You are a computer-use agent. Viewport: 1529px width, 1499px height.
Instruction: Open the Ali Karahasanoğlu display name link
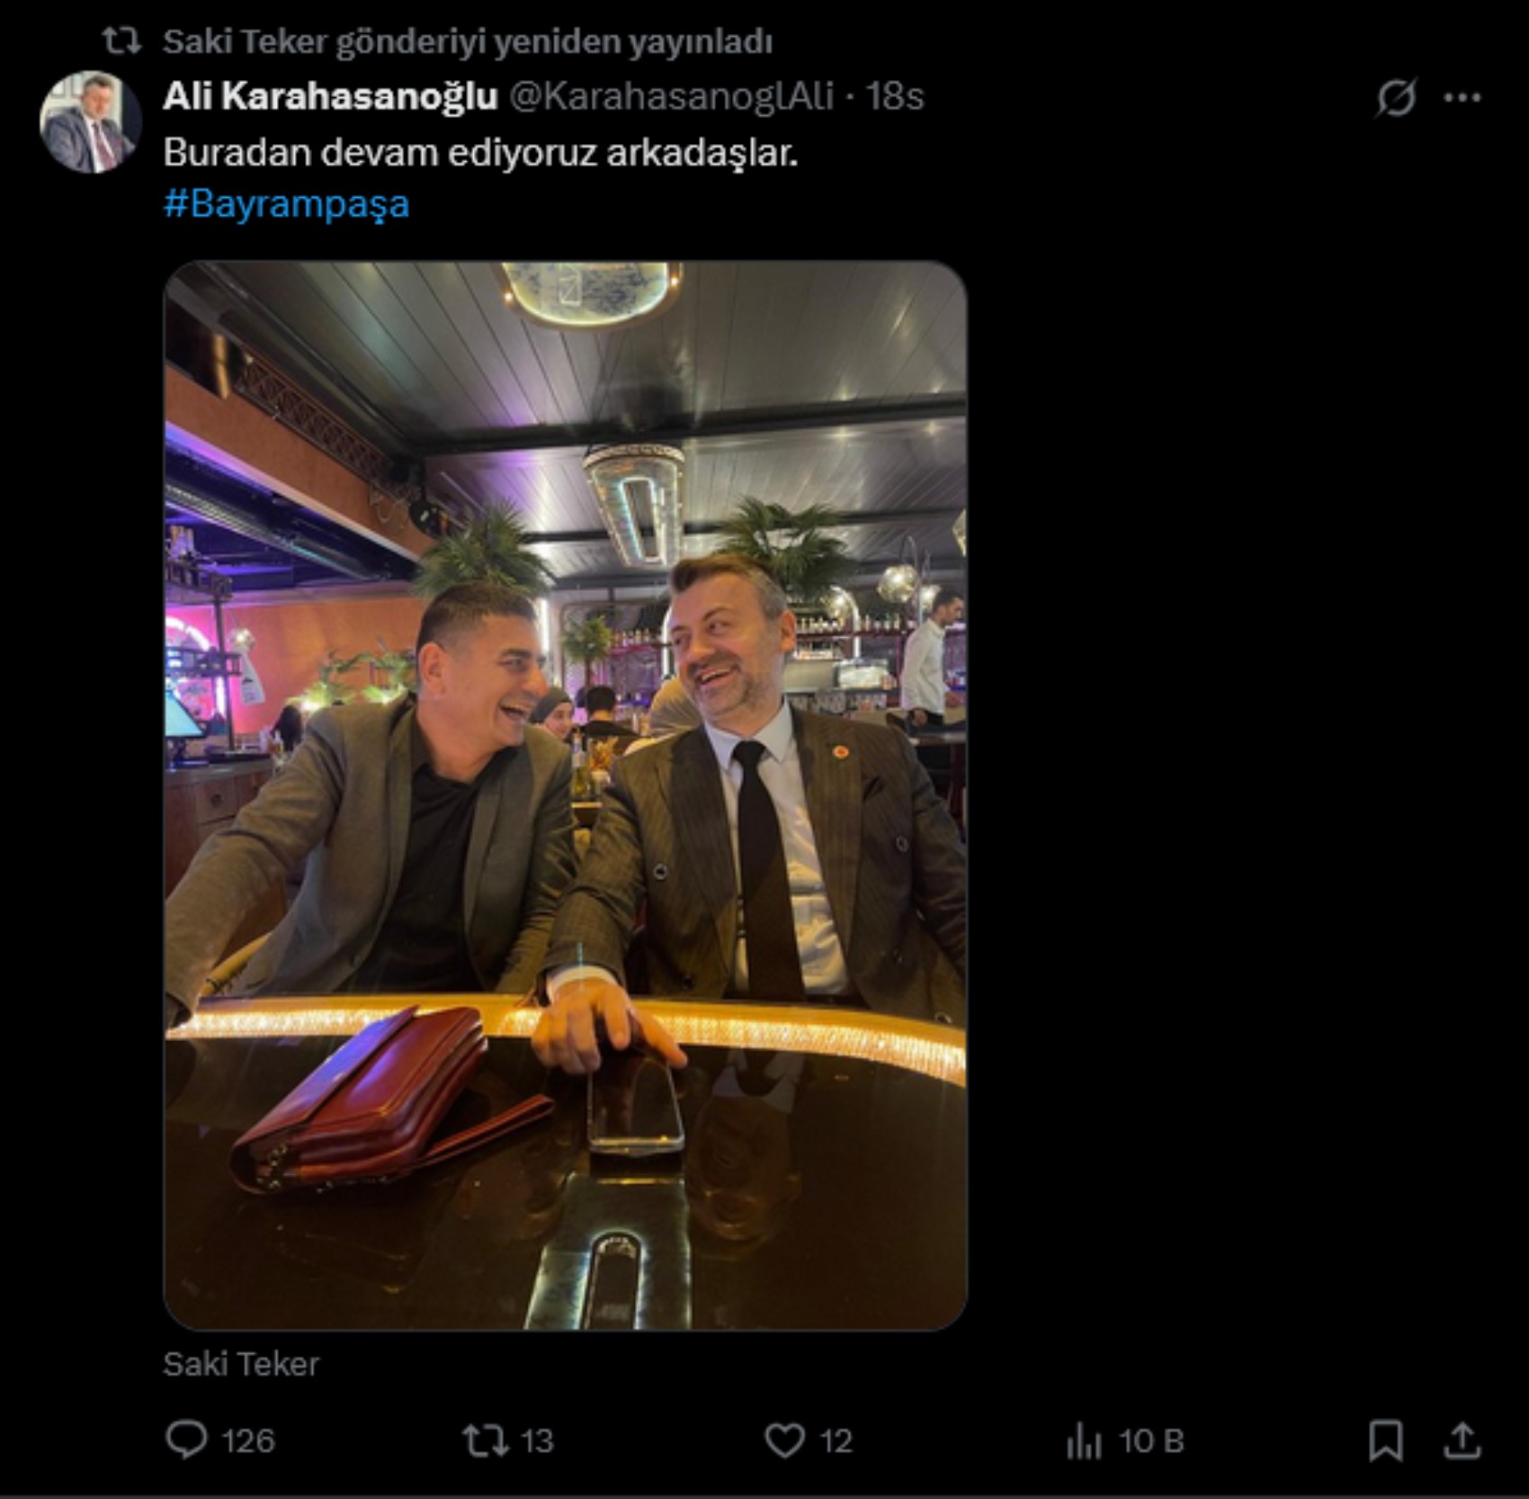[x=330, y=96]
